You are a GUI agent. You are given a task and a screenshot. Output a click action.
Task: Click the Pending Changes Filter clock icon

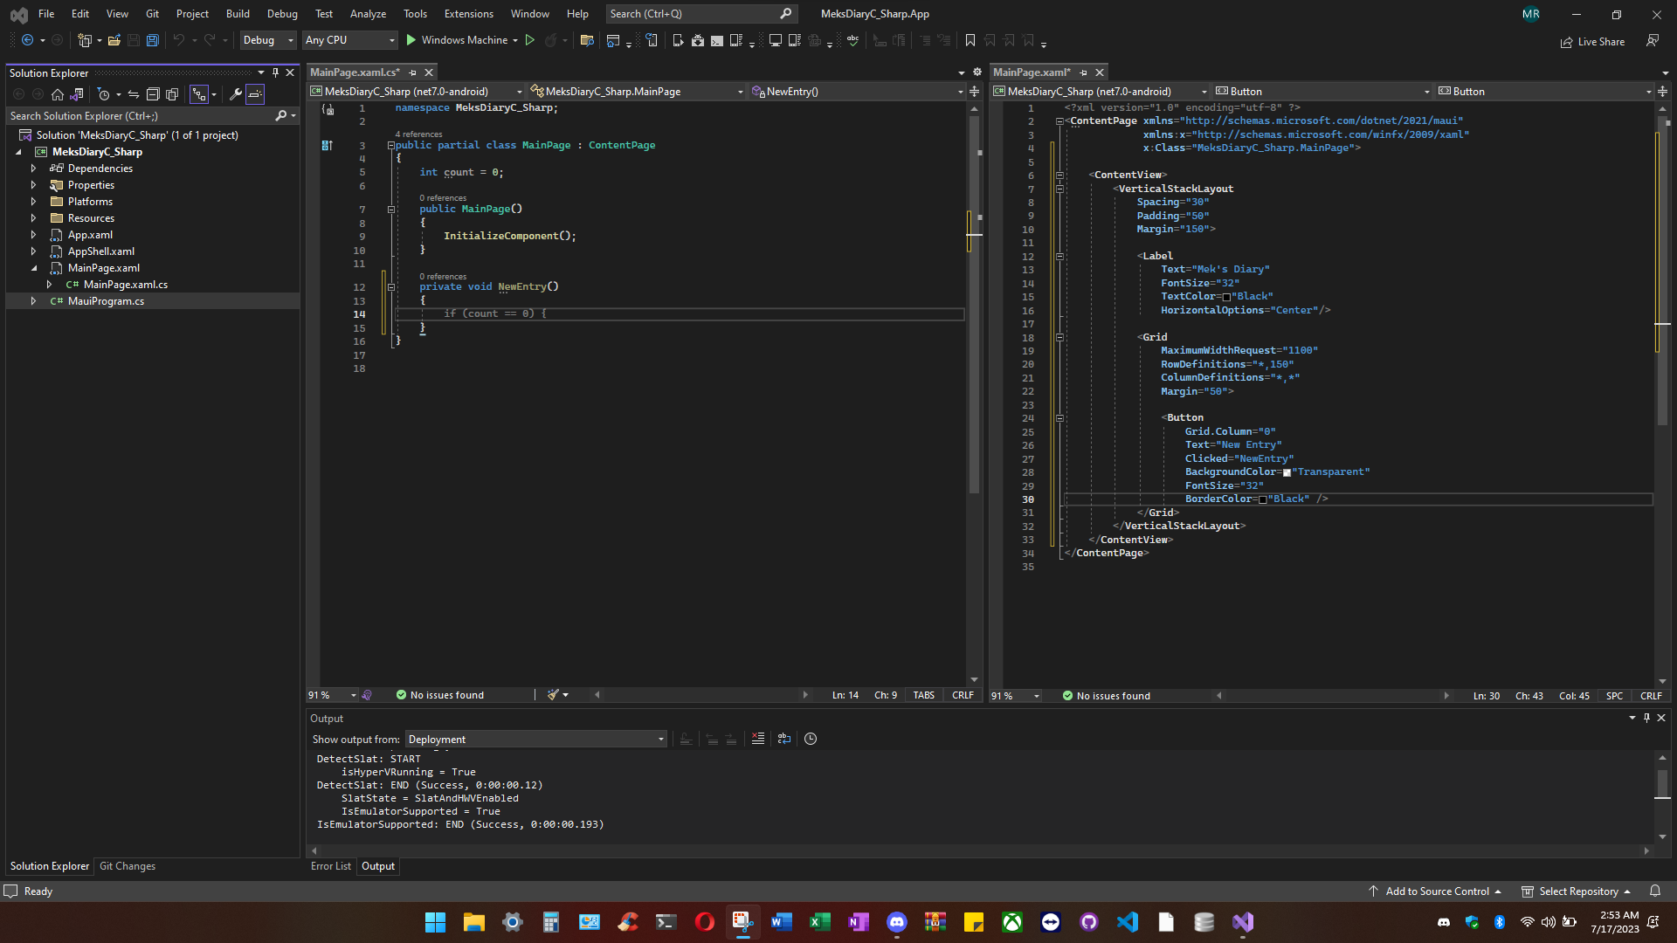click(103, 94)
